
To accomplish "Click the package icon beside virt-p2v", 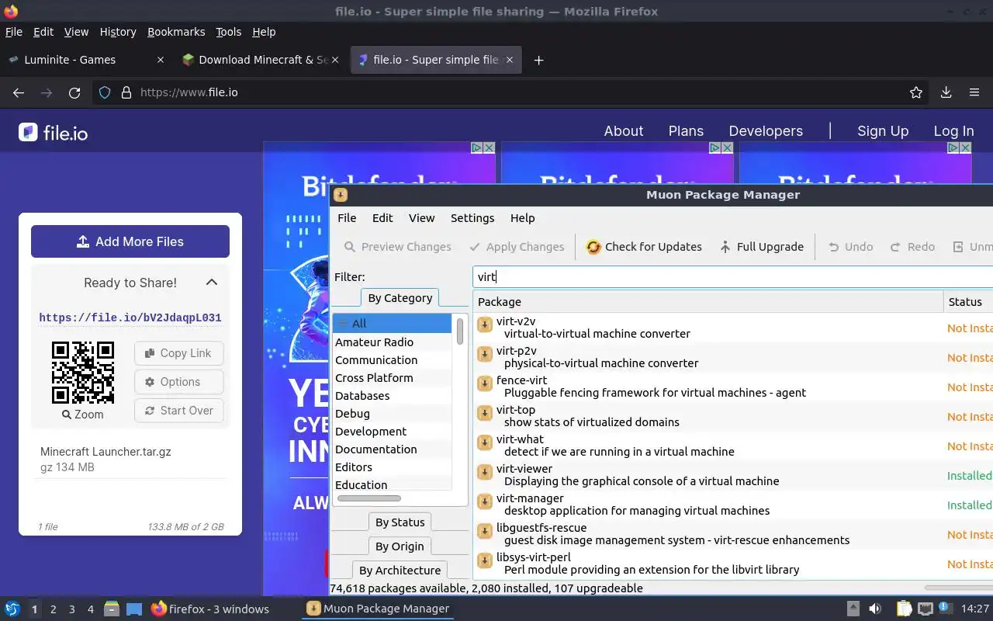I will click(485, 354).
